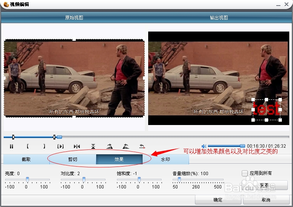Click the 亮度 brightness slider thumb
The width and height of the screenshot is (293, 207).
(27, 180)
